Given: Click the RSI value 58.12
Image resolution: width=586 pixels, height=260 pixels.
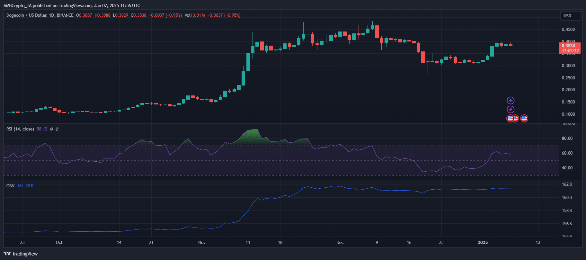Looking at the screenshot, I should pos(42,129).
